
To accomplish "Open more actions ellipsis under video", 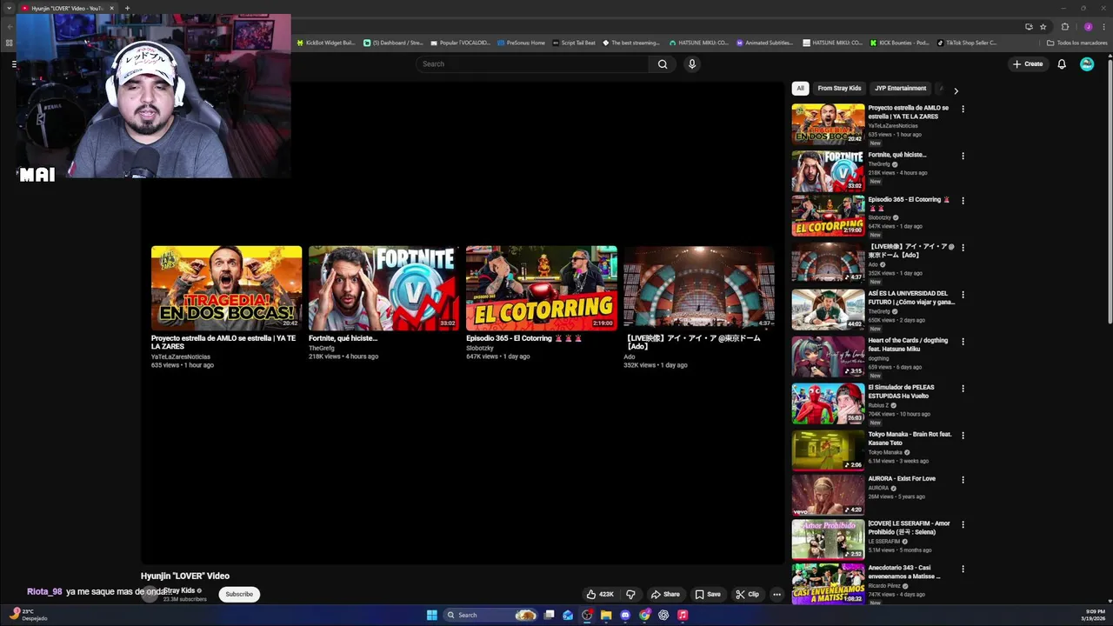I will click(x=776, y=595).
